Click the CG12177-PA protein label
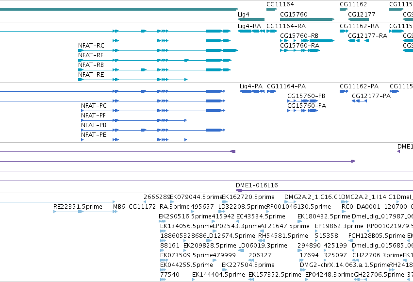Viewport: 413px width, 282px height. tap(371, 96)
